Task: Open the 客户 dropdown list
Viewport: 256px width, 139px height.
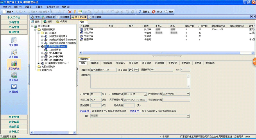Action: (x=188, y=116)
